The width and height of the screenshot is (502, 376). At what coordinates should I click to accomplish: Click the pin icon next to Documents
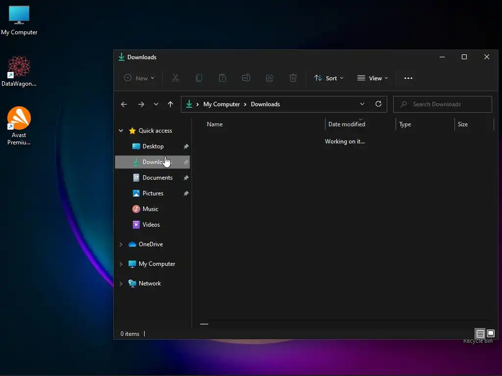click(186, 178)
